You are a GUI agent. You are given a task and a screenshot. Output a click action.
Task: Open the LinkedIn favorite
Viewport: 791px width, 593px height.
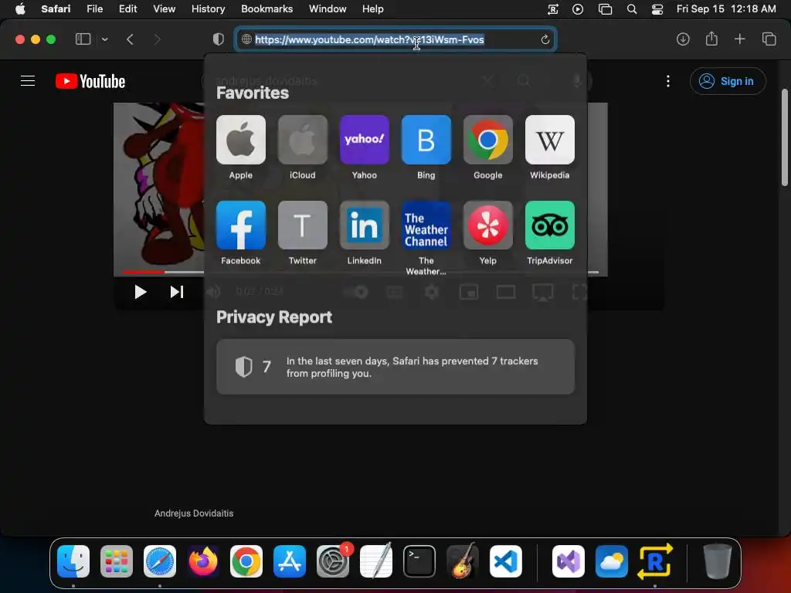point(365,225)
